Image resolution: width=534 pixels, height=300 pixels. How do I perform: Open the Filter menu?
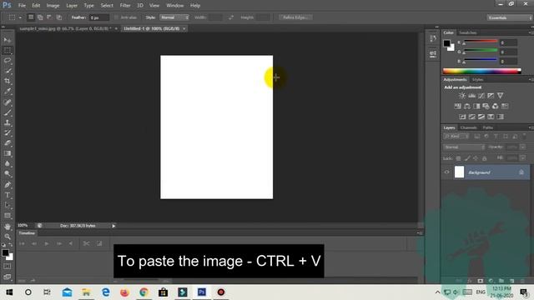click(125, 6)
